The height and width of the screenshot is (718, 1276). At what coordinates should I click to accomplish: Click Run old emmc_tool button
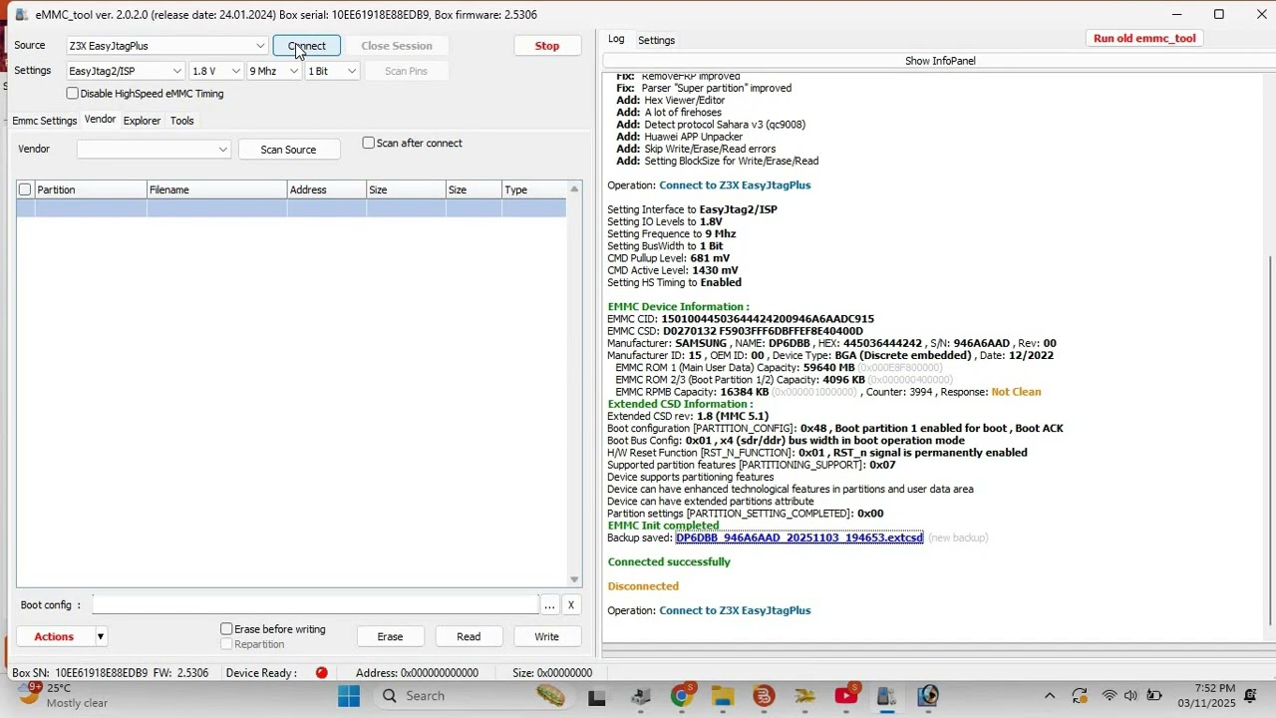1144,39
